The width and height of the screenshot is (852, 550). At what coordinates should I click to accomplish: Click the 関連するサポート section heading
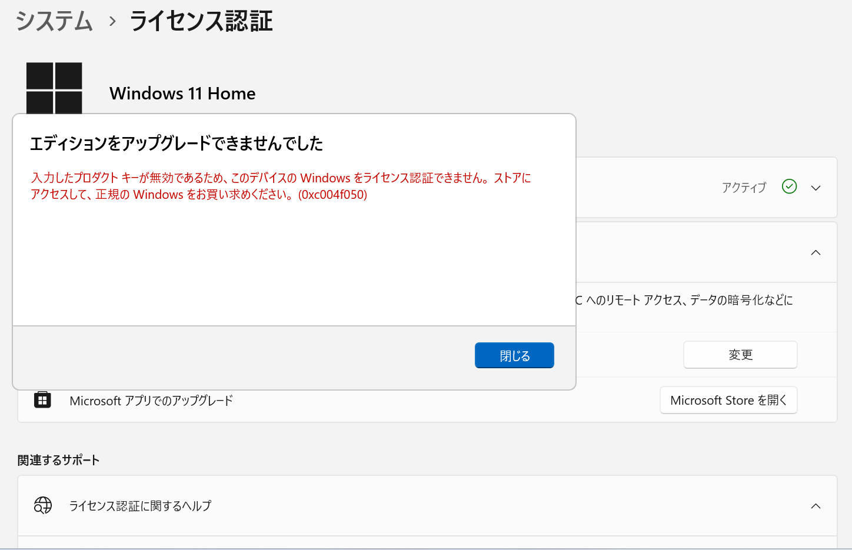(59, 459)
